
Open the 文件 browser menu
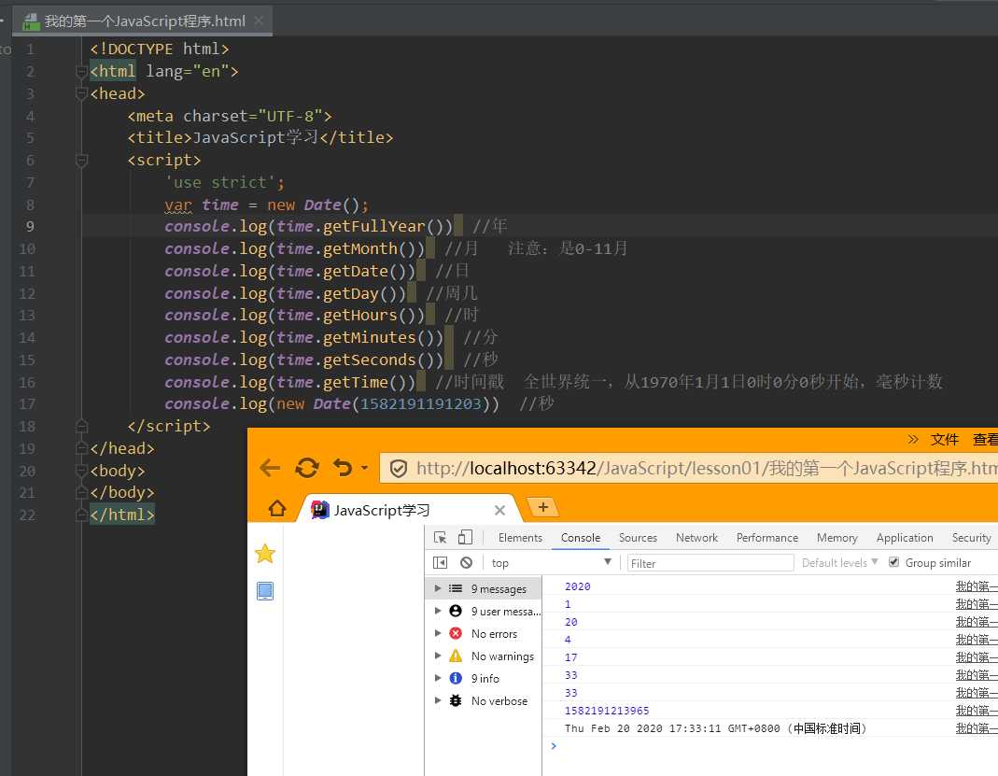tap(945, 439)
